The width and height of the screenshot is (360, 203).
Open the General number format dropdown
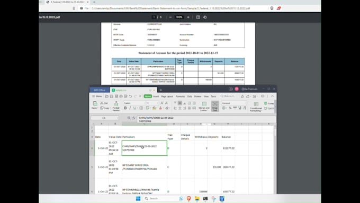234,103
